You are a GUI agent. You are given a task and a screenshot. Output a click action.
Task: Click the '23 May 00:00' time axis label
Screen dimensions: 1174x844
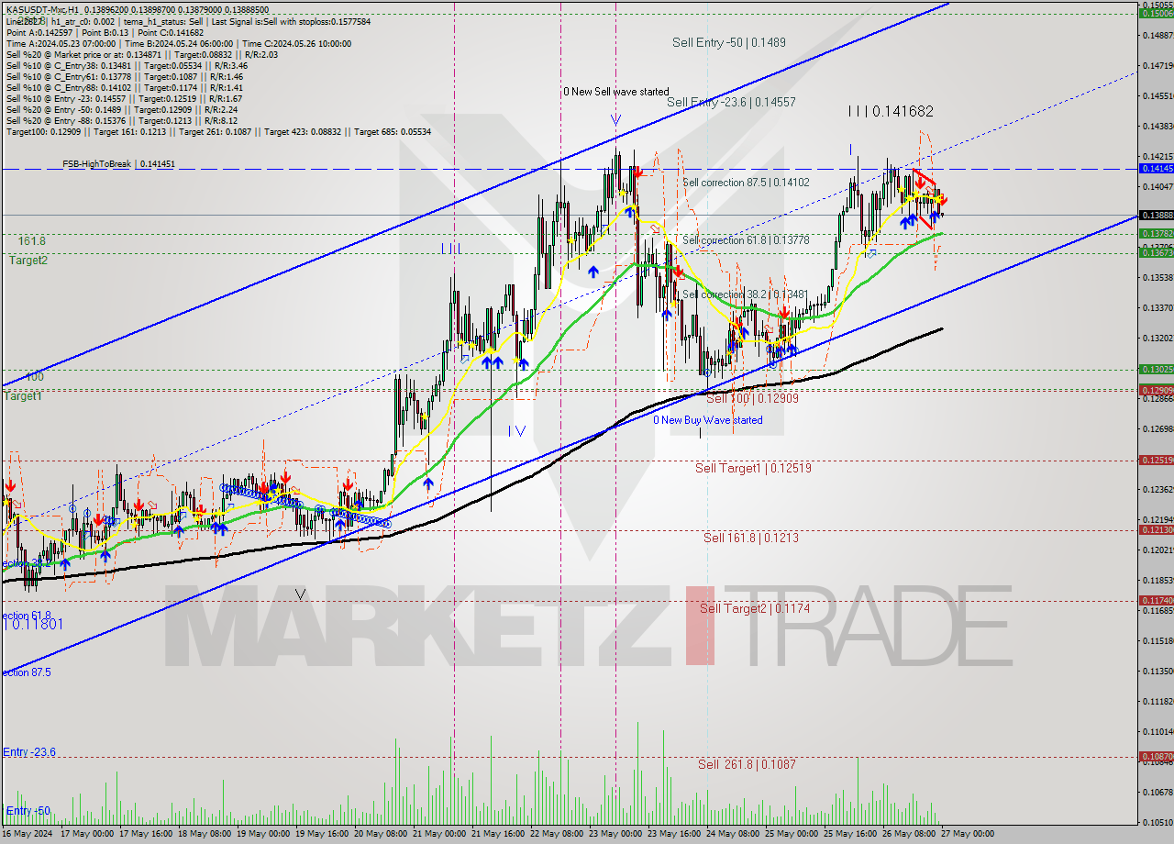pyautogui.click(x=615, y=833)
